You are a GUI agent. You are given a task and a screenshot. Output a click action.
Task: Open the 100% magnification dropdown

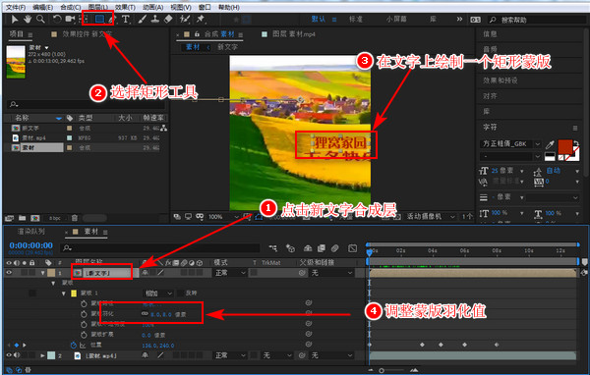223,217
